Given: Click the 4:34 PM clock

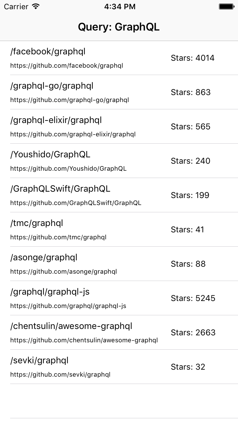Looking at the screenshot, I should (119, 6).
